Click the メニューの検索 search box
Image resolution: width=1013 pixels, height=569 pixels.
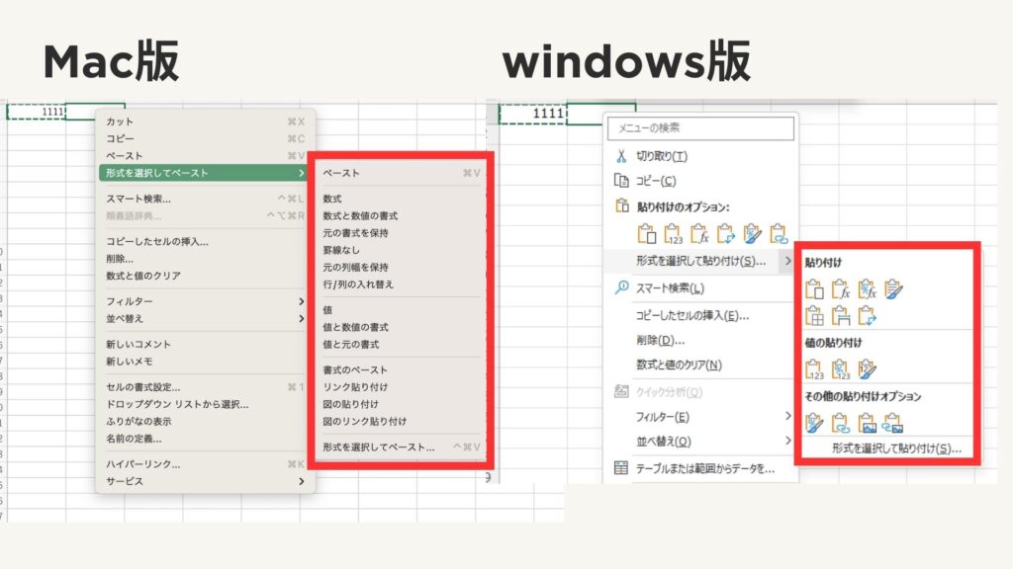pos(701,127)
